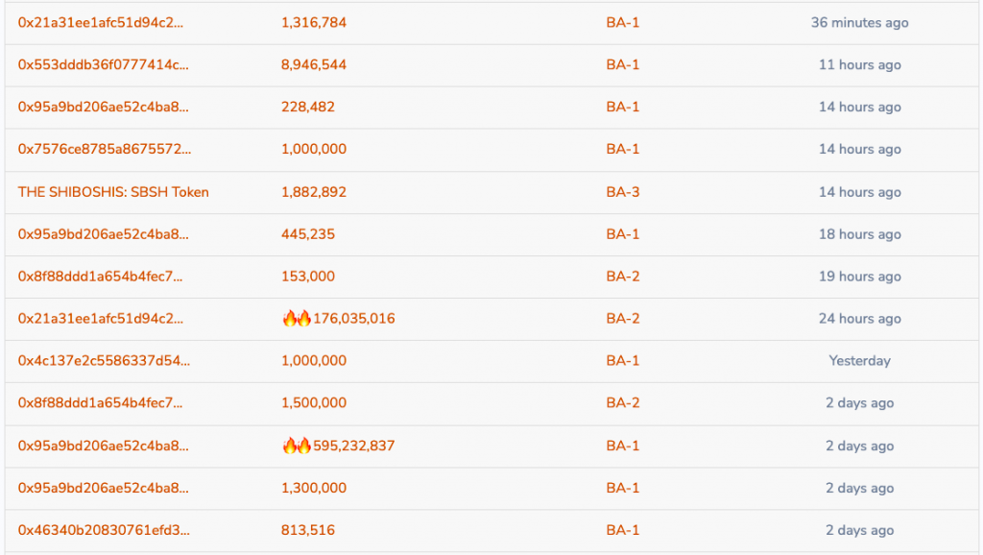Select BA-2 in the 19 hours ago row
This screenshot has height=555, width=983.
pyautogui.click(x=622, y=277)
